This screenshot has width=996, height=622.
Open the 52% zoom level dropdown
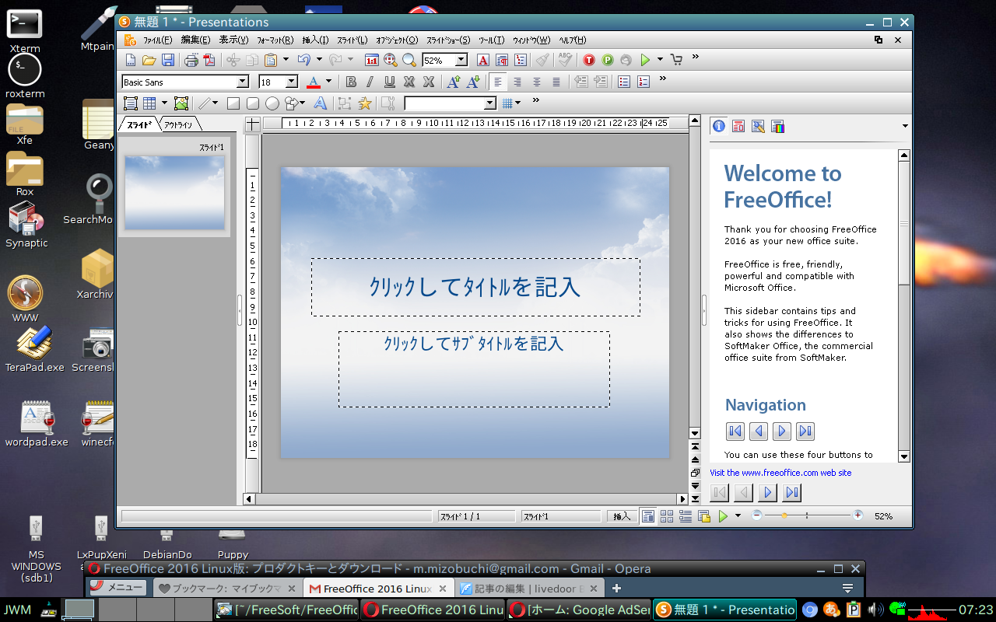461,60
